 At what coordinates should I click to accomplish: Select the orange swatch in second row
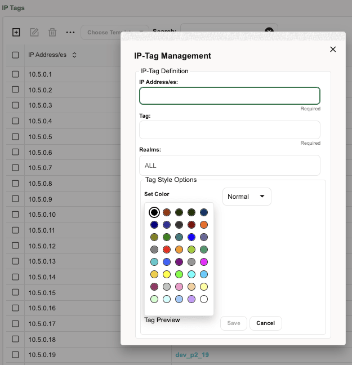point(204,225)
